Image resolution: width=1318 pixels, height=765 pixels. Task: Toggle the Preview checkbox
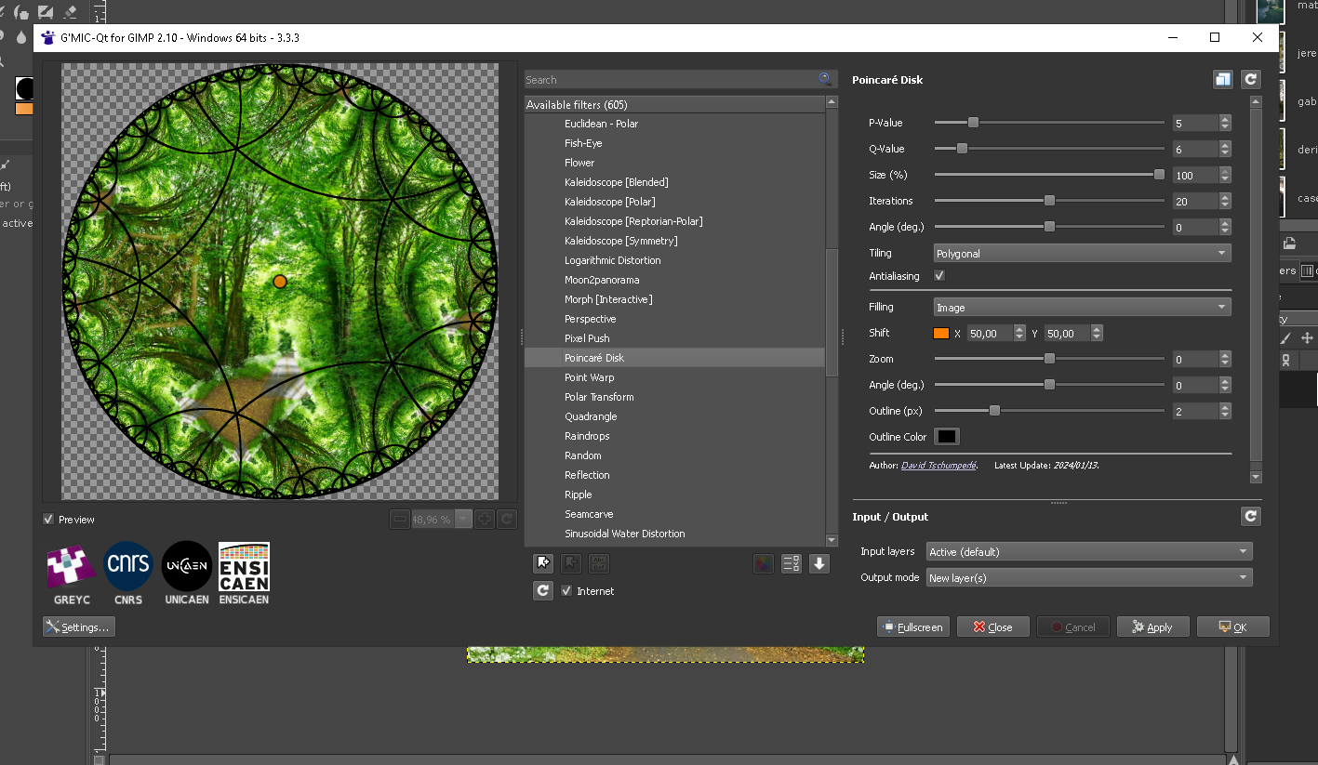[x=48, y=520]
